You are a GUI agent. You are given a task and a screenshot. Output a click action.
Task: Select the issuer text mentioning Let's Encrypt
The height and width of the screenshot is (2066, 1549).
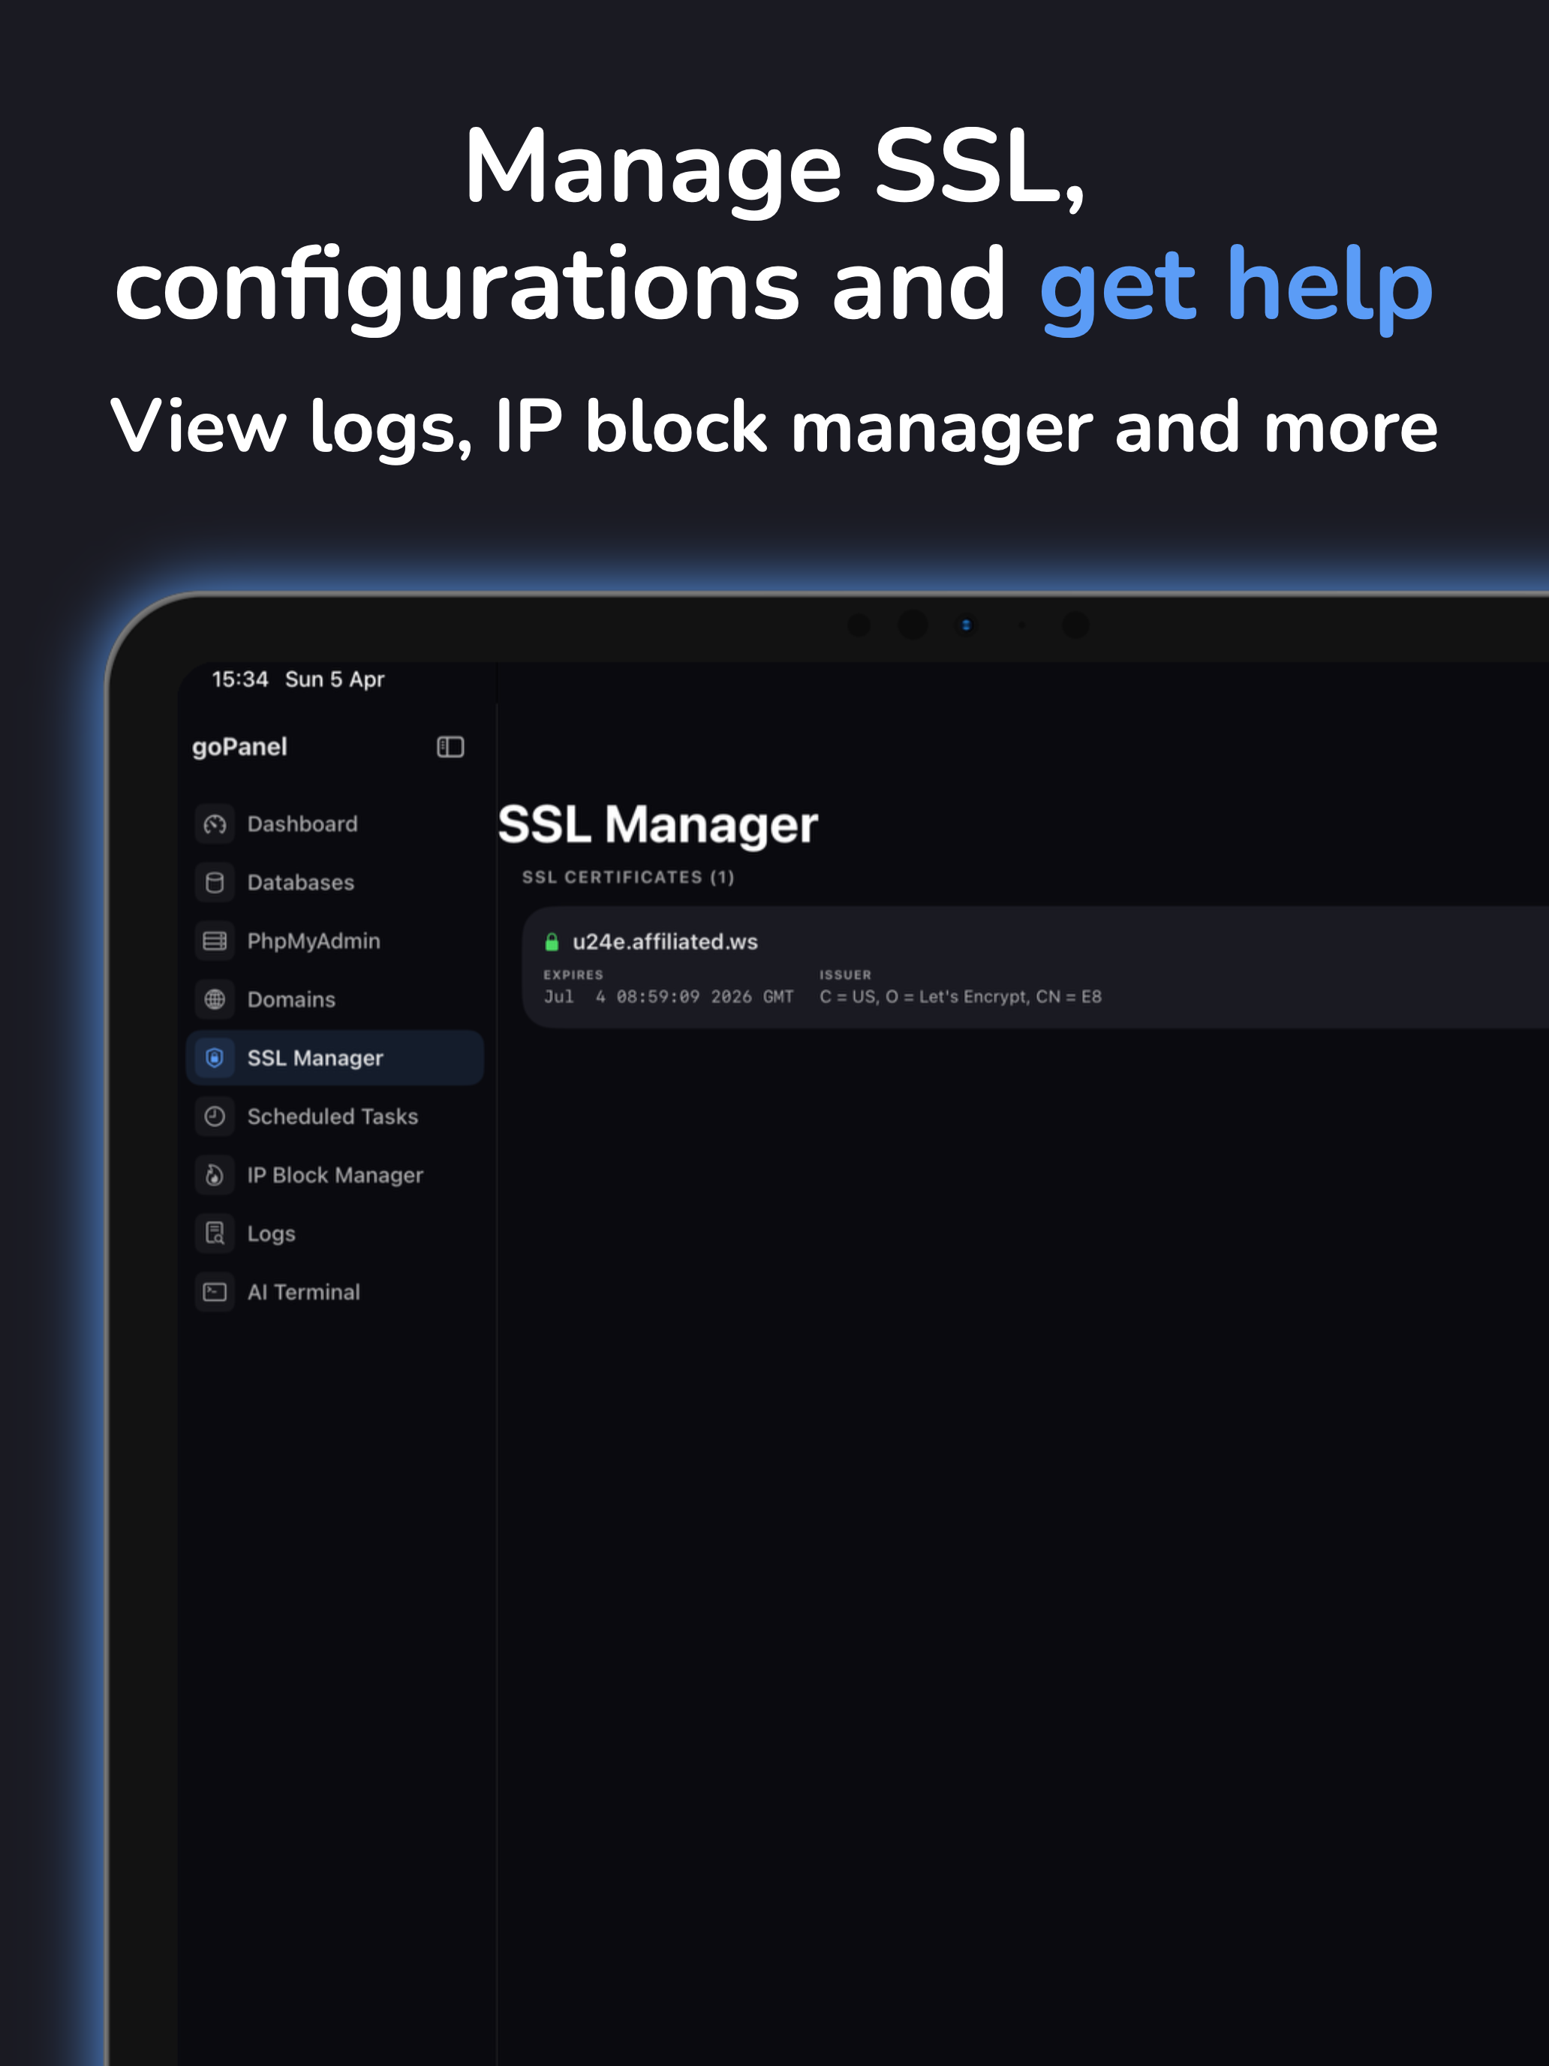point(961,996)
